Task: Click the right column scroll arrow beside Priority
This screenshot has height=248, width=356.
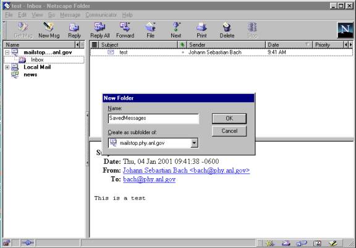Action: pos(351,45)
